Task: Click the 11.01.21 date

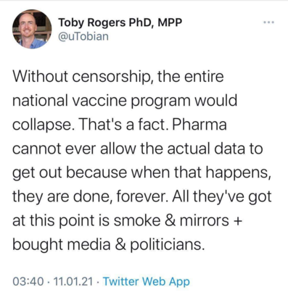Action: pos(73,281)
